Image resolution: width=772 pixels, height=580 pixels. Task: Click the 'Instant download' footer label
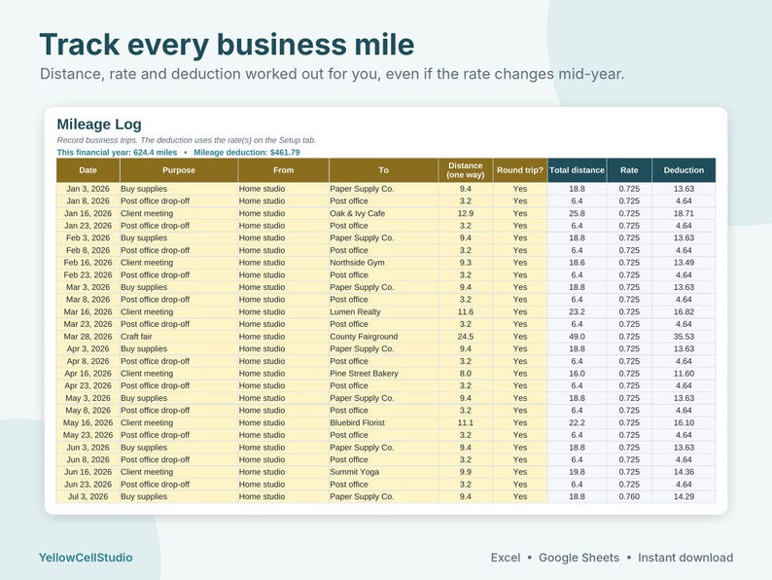(685, 558)
